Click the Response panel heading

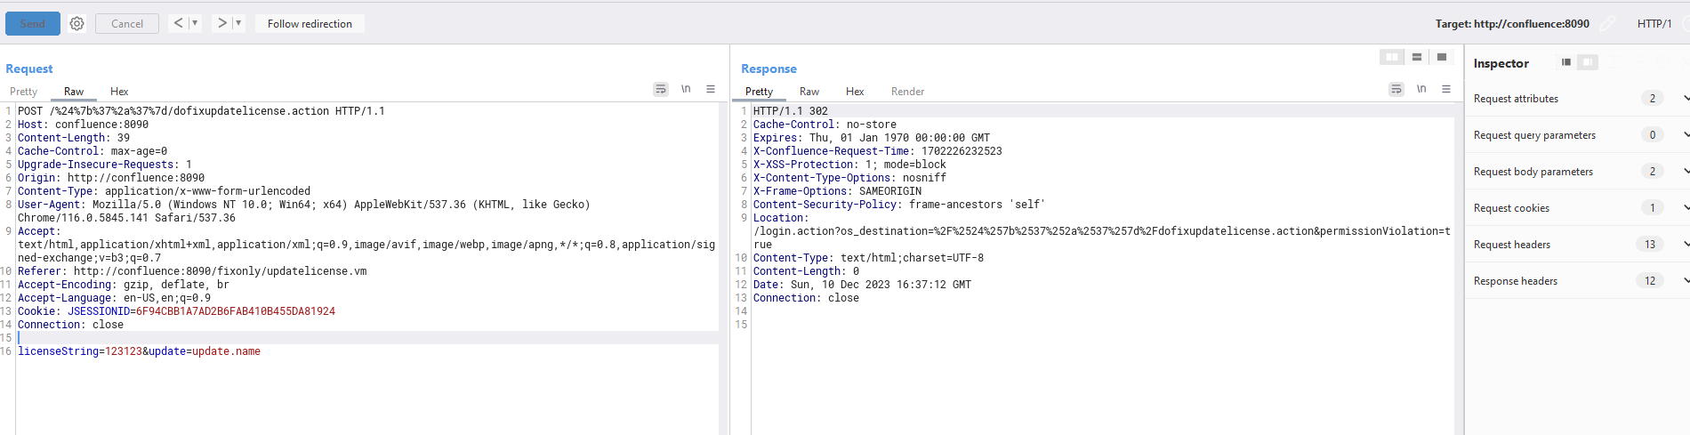[769, 68]
